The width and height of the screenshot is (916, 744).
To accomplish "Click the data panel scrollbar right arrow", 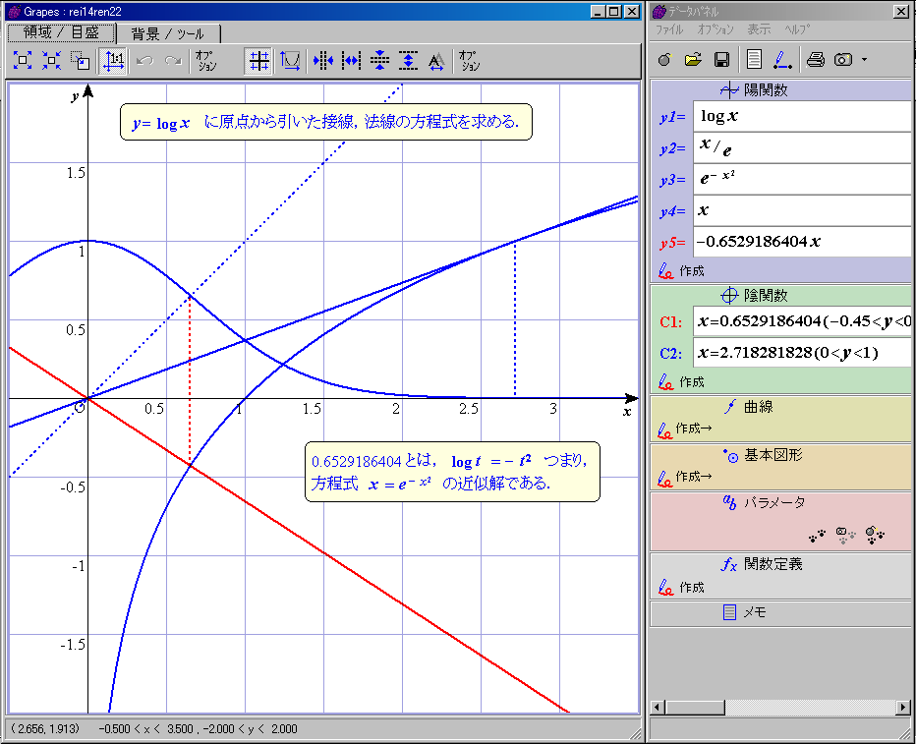I will click(x=904, y=708).
